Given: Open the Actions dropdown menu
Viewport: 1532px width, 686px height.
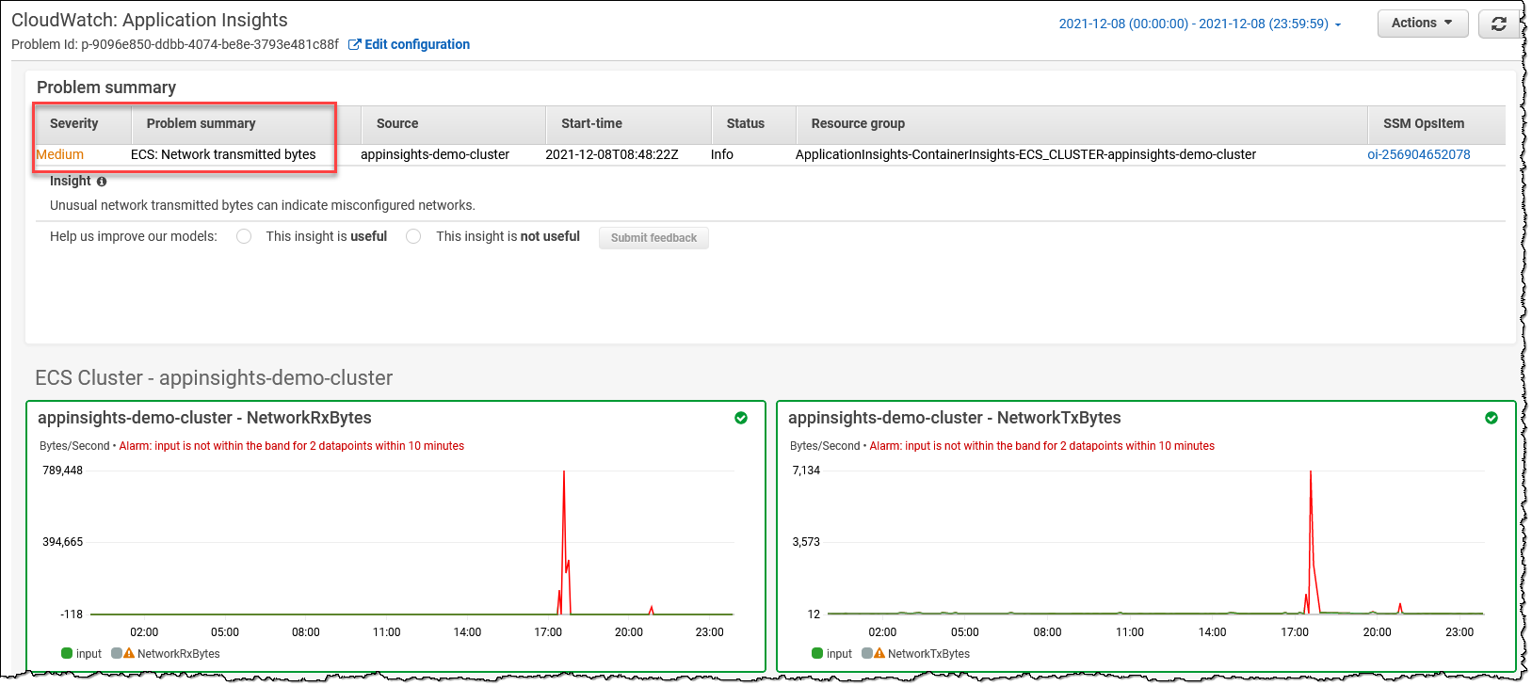Looking at the screenshot, I should (x=1423, y=24).
